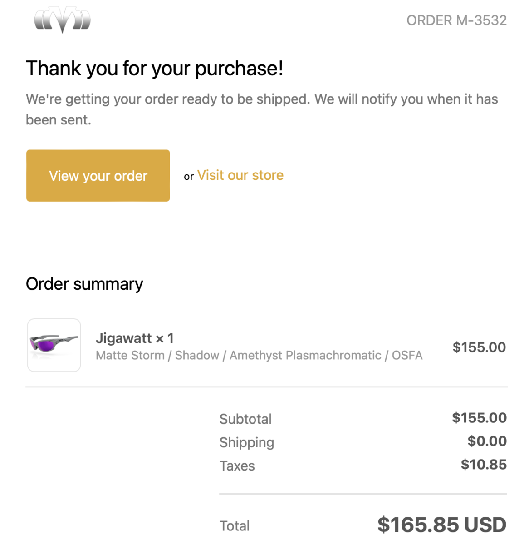Image resolution: width=524 pixels, height=545 pixels.
Task: Select the ORDER M-3532 number text
Action: [456, 20]
